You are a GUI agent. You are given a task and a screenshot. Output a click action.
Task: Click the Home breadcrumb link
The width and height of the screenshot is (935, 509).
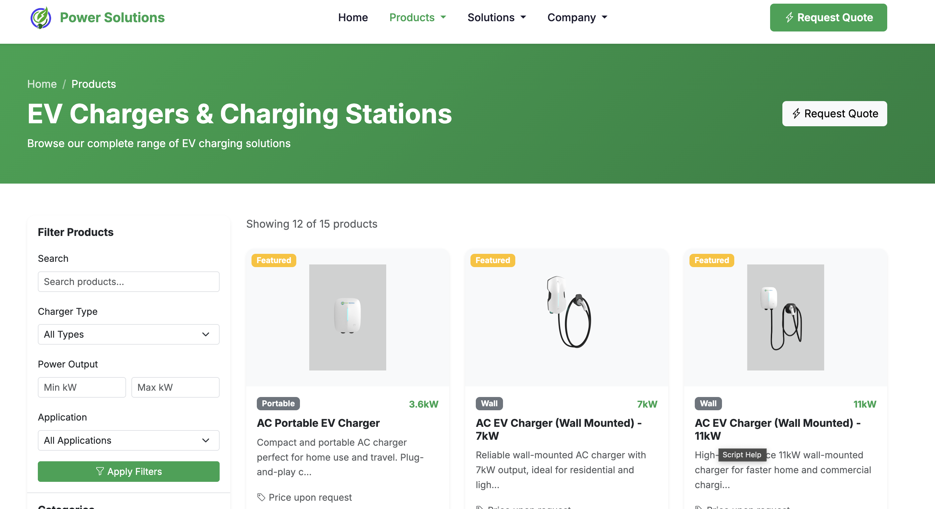[42, 84]
